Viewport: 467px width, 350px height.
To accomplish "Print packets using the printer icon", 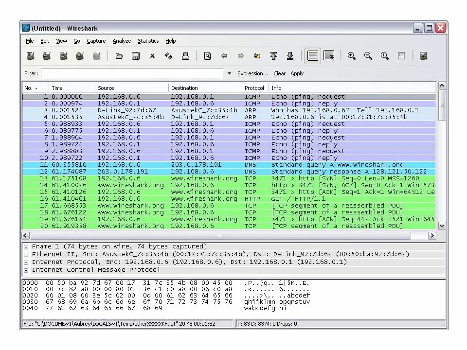I will click(185, 56).
